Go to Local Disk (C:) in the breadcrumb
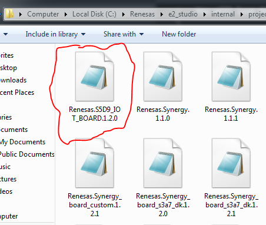This screenshot has height=225, width=266. point(94,14)
